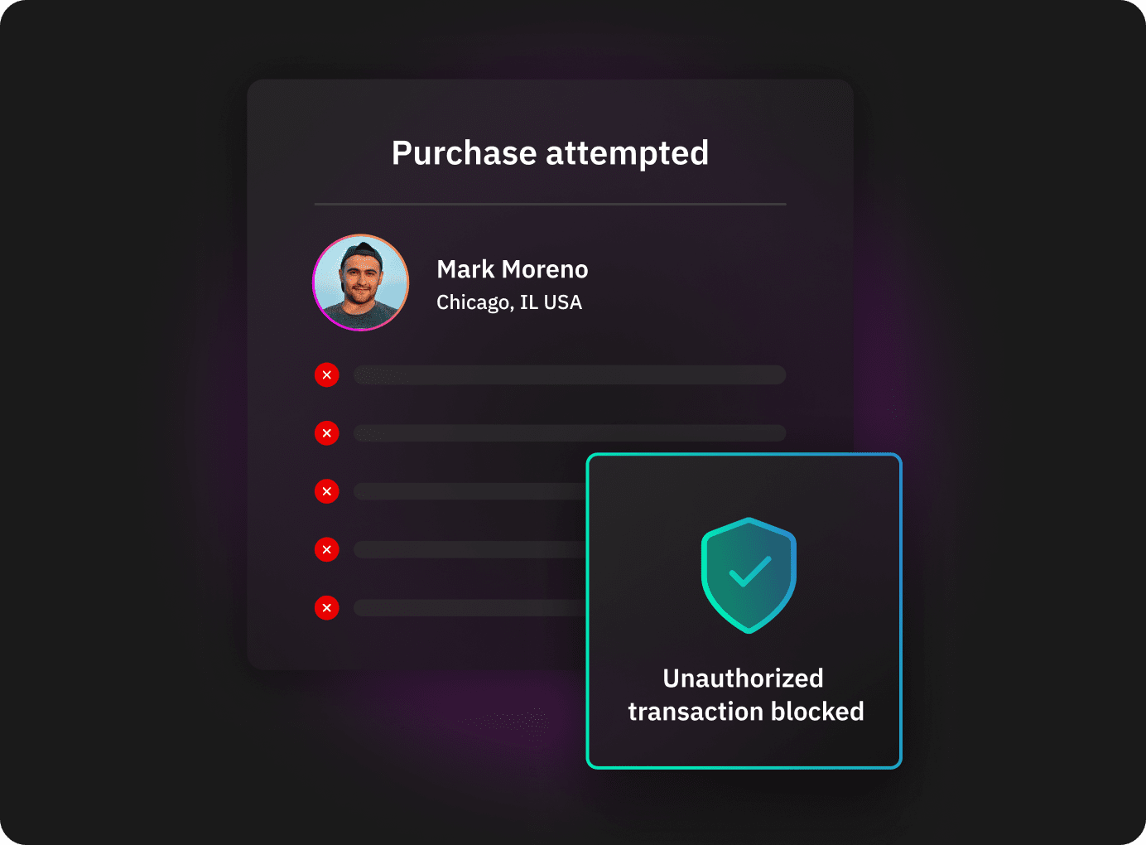
Task: Click the Mark Moreno name text
Action: (513, 269)
